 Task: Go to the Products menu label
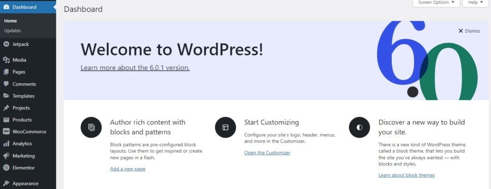click(x=22, y=120)
